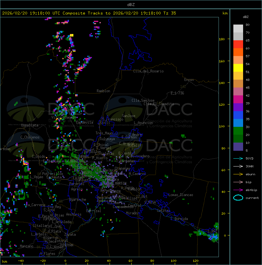262x265 pixels.
Task: Click the 'Clla.SanJose' map label
Action: click(x=143, y=100)
